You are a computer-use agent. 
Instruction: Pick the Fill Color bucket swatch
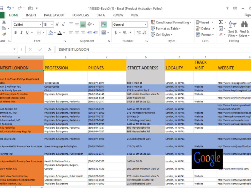(x=51, y=33)
